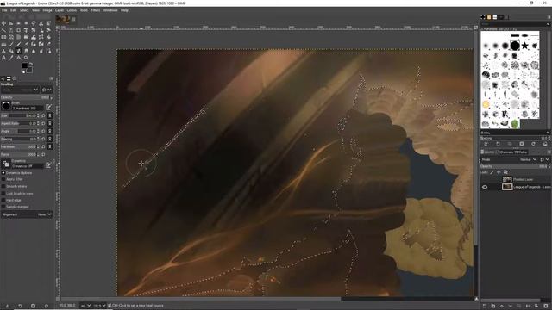Edit the brush with pencil icon beside brush name
This screenshot has width=552, height=310.
tap(48, 107)
